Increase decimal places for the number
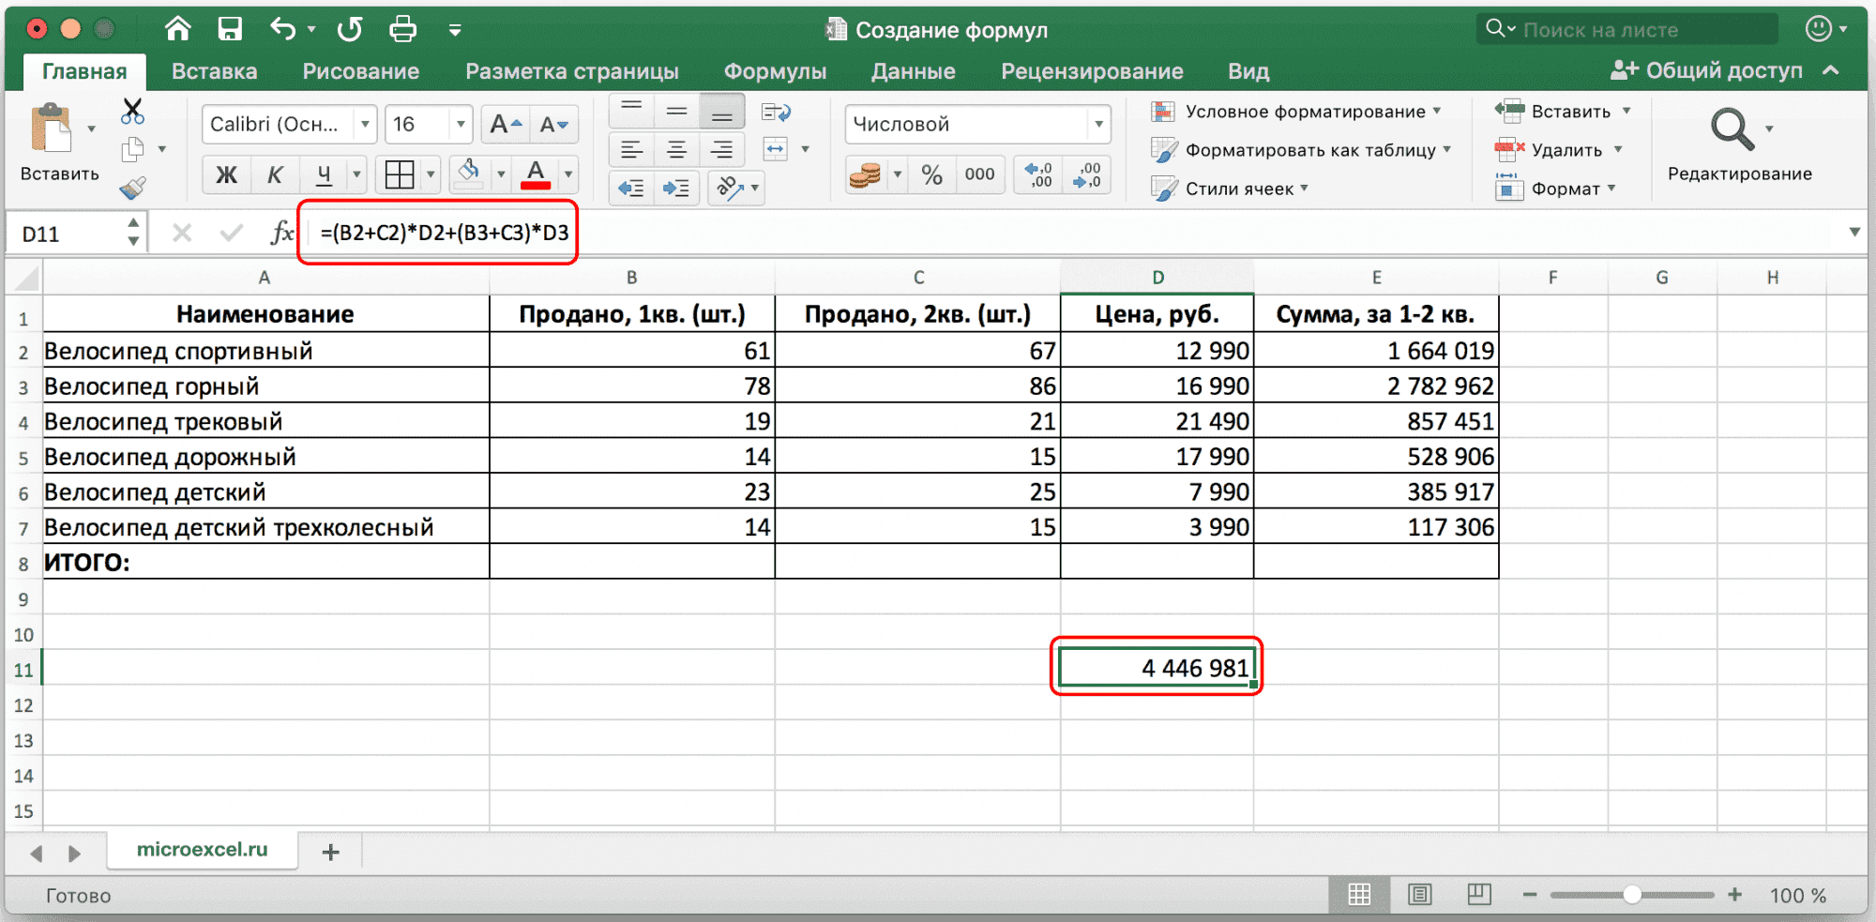Image resolution: width=1876 pixels, height=922 pixels. pyautogui.click(x=1036, y=174)
